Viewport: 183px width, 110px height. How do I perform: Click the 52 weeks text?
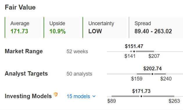[x=77, y=52]
